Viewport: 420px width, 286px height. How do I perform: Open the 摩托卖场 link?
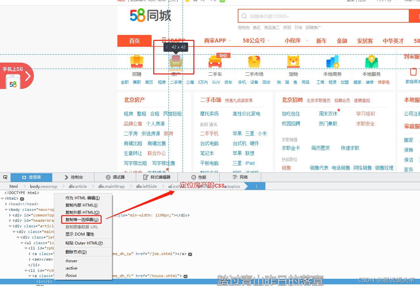pyautogui.click(x=209, y=114)
